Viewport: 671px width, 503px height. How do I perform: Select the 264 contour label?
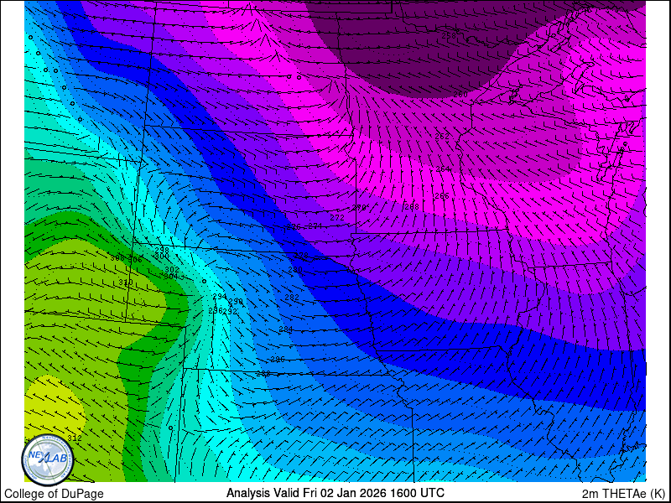pyautogui.click(x=444, y=169)
